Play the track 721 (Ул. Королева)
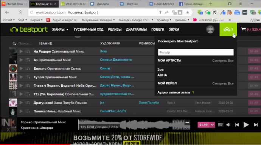This screenshot has width=261, height=145. click(21, 94)
